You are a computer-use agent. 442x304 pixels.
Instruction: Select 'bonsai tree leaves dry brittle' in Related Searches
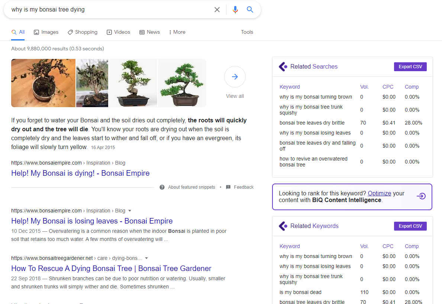coord(312,123)
